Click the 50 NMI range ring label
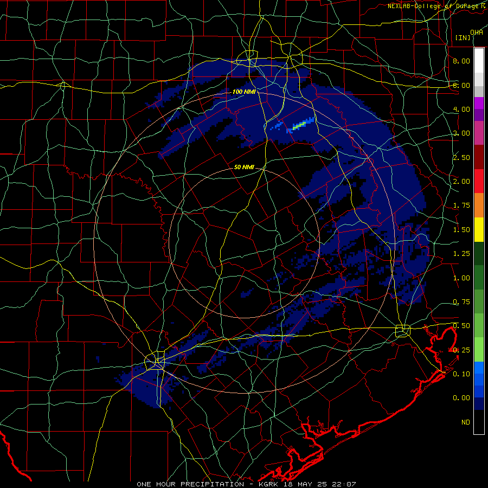The width and height of the screenshot is (488, 488). 244,167
